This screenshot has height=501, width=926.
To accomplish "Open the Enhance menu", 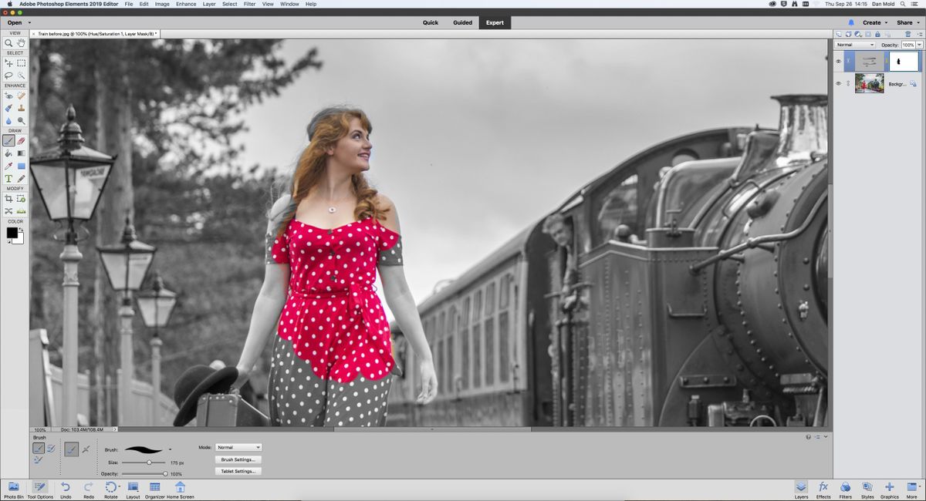I will click(x=185, y=4).
